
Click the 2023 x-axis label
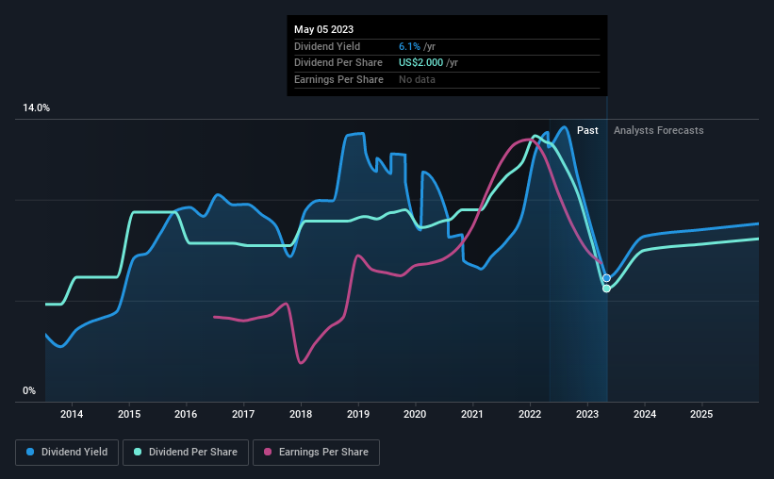(x=587, y=414)
